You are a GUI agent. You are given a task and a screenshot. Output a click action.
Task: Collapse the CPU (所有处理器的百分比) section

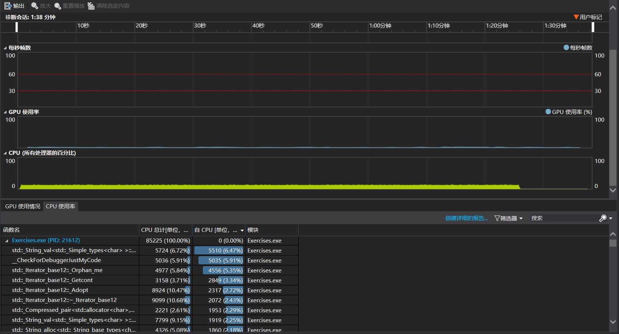click(x=5, y=153)
